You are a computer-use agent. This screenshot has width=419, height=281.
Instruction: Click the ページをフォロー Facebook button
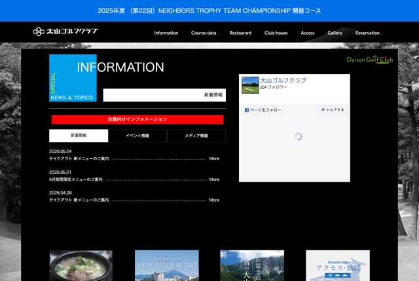point(263,110)
